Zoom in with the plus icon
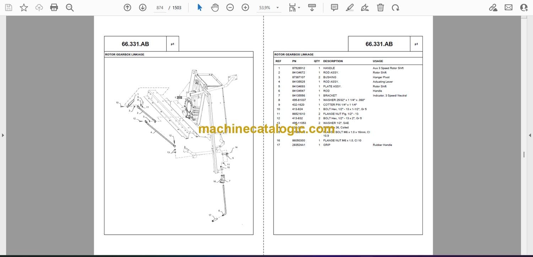Viewport: 533px width, 257px height. click(245, 7)
